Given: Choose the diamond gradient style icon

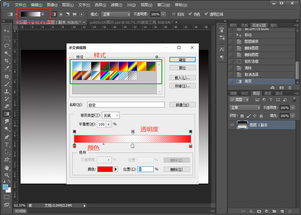Looking at the screenshot, I should pyautogui.click(x=82, y=14).
